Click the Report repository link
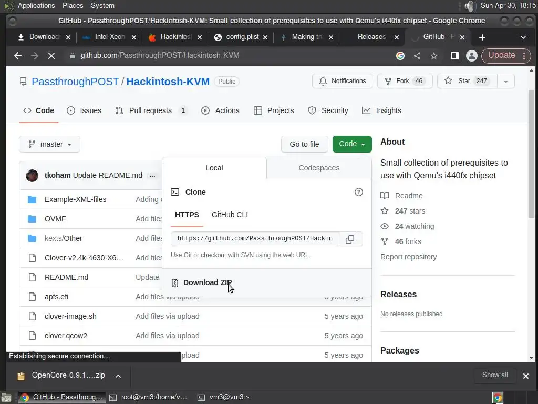Screen dimensions: 538x404 pyautogui.click(x=409, y=257)
